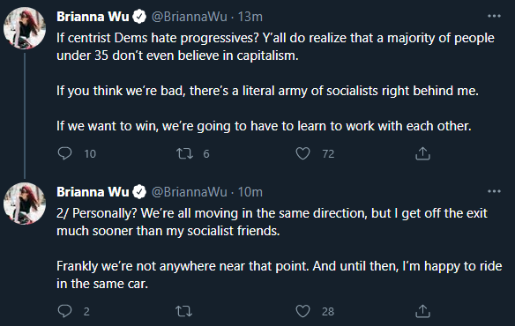Viewport: 515px width, 326px height.
Task: Retweet the first tweet with 6 retweets
Action: tap(184, 153)
